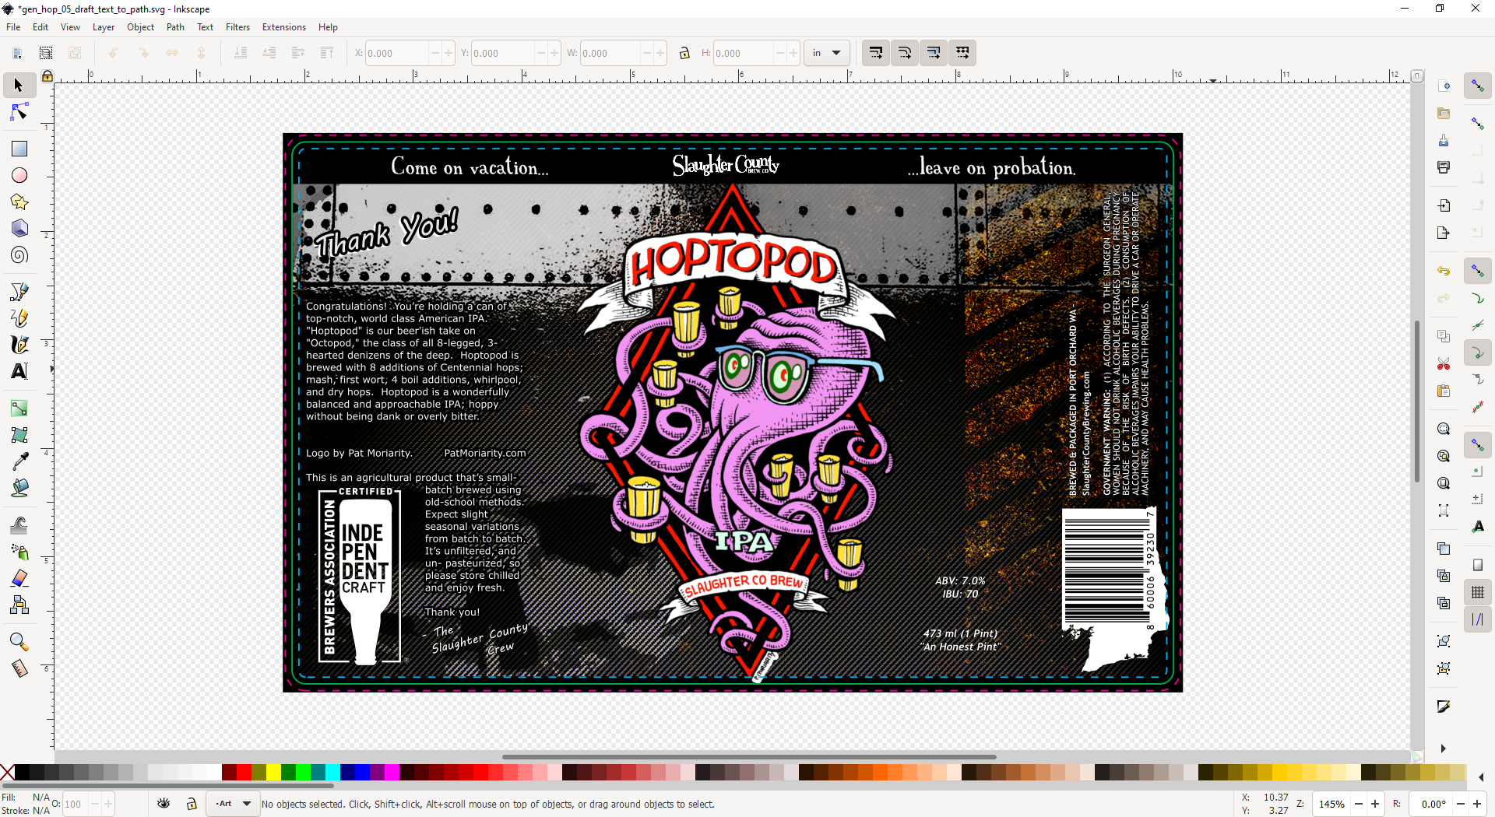Open the Filters menu
This screenshot has height=817, width=1495.
click(x=238, y=27)
